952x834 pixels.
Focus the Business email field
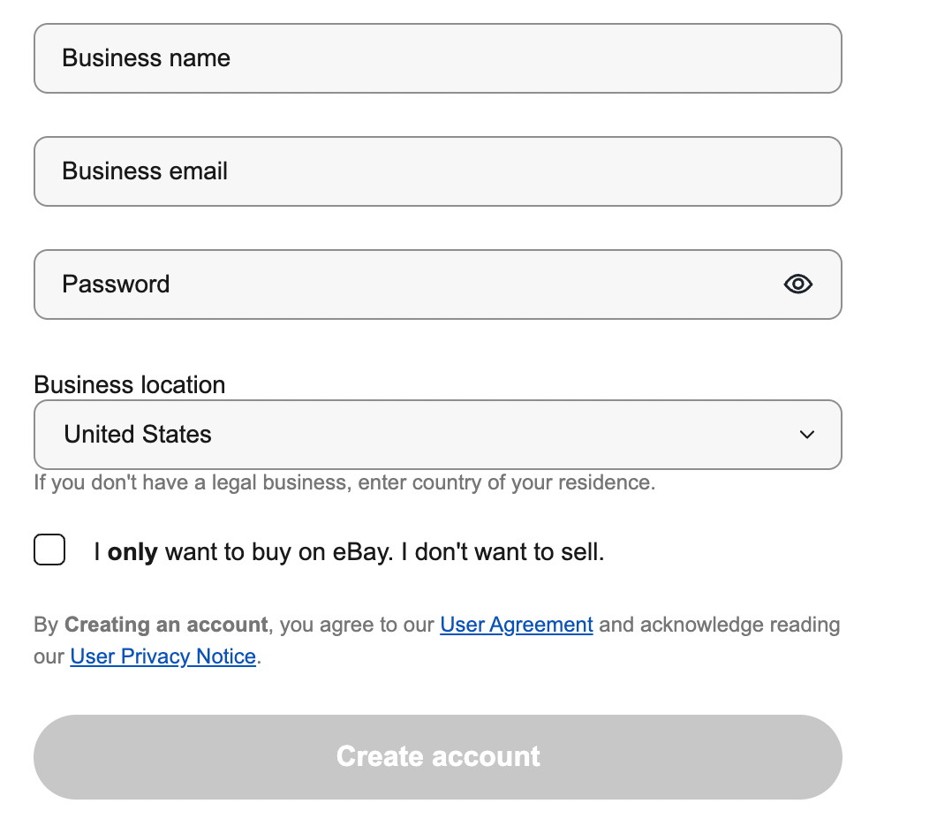pyautogui.click(x=438, y=171)
